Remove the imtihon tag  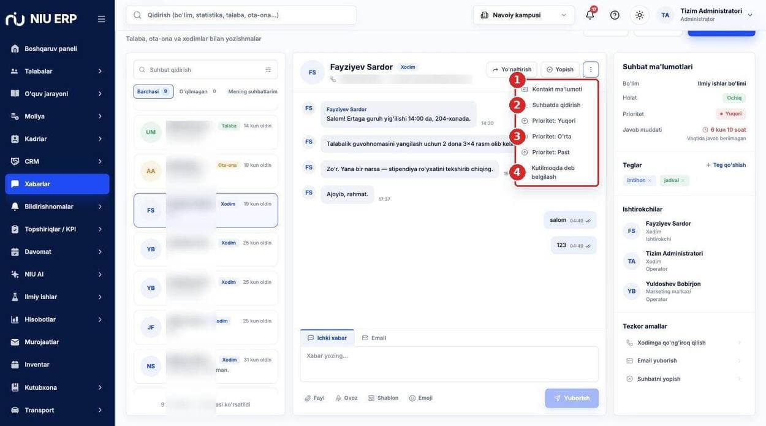pos(650,180)
